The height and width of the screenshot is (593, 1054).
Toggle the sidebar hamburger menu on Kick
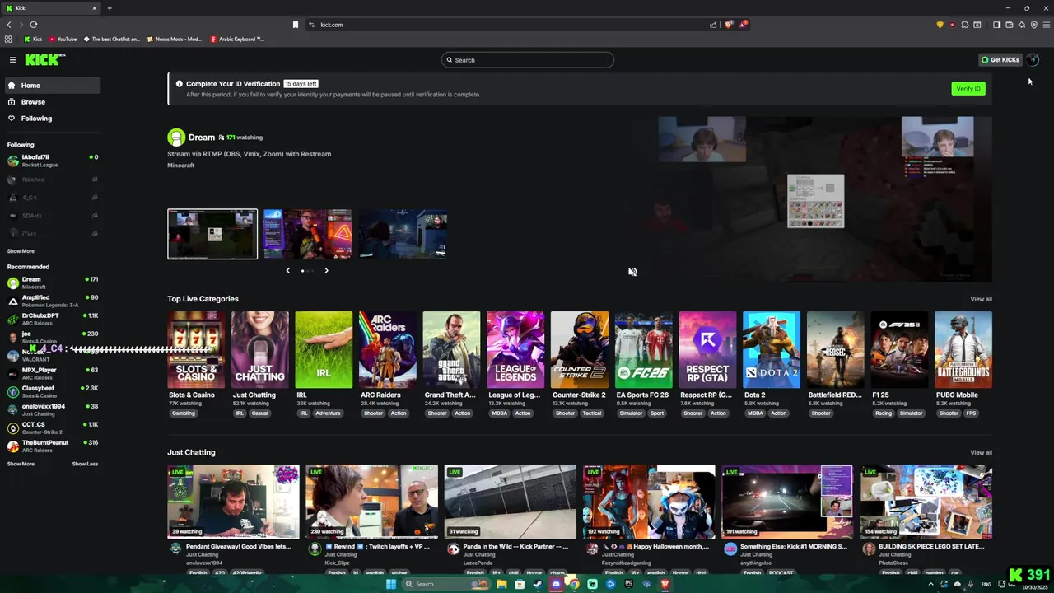[x=13, y=59]
